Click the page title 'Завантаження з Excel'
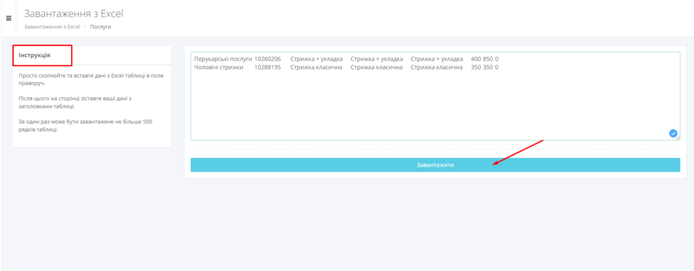694x271 pixels. [74, 14]
